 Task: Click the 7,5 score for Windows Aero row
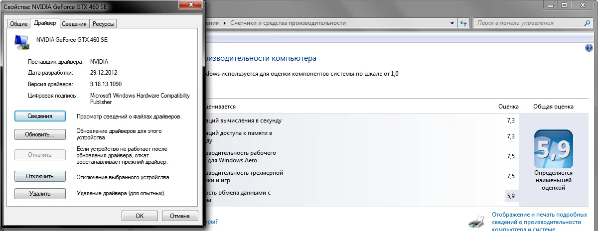click(510, 156)
